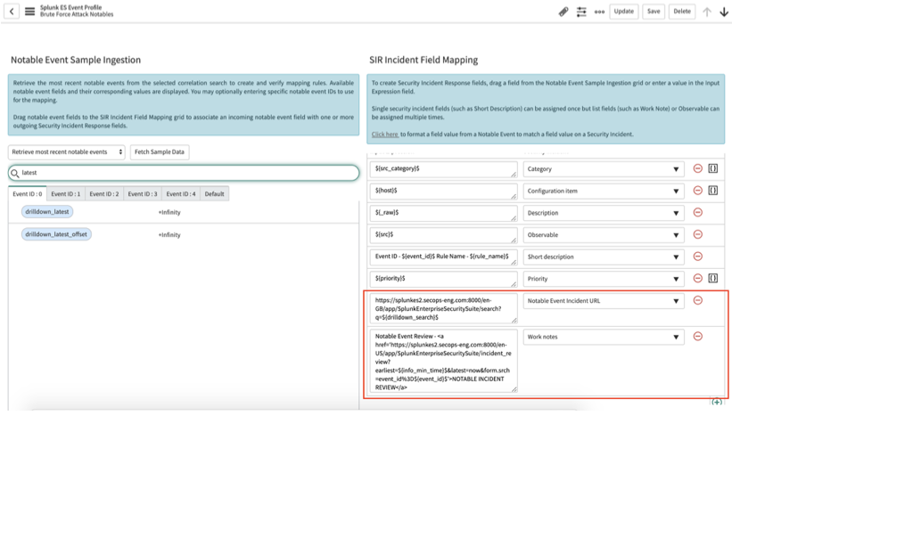Click the Delete button
This screenshot has height=554, width=921.
coord(682,12)
